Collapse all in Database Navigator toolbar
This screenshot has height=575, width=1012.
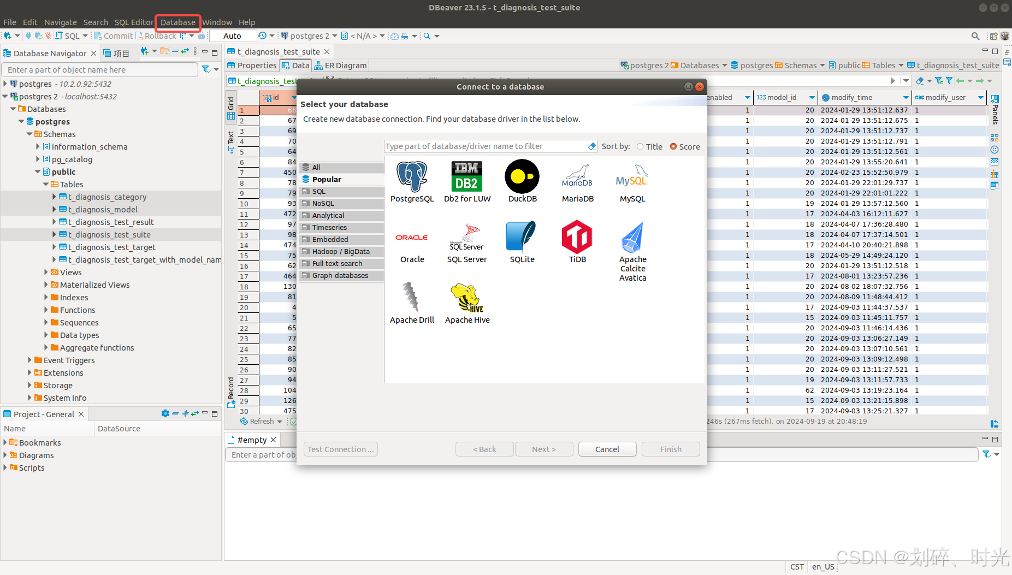tap(175, 51)
